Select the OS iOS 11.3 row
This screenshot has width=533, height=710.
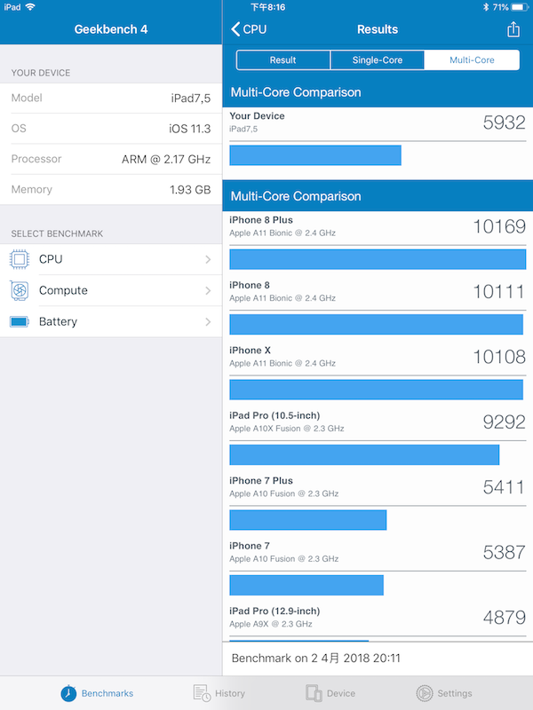[x=111, y=129]
